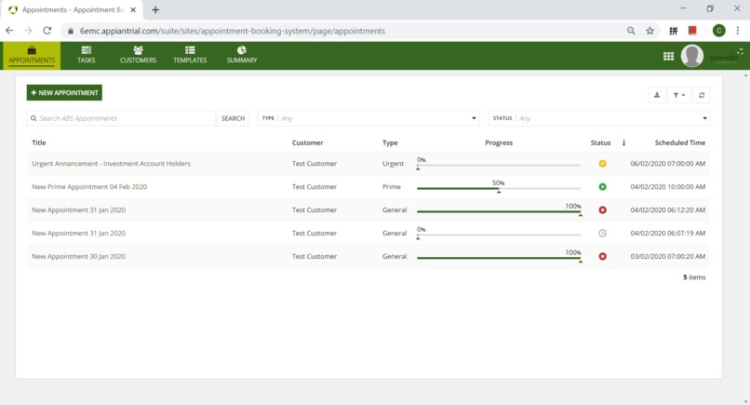Open the Appointments tab in green navigation bar
Viewport: 750px width, 405px height.
click(x=32, y=56)
